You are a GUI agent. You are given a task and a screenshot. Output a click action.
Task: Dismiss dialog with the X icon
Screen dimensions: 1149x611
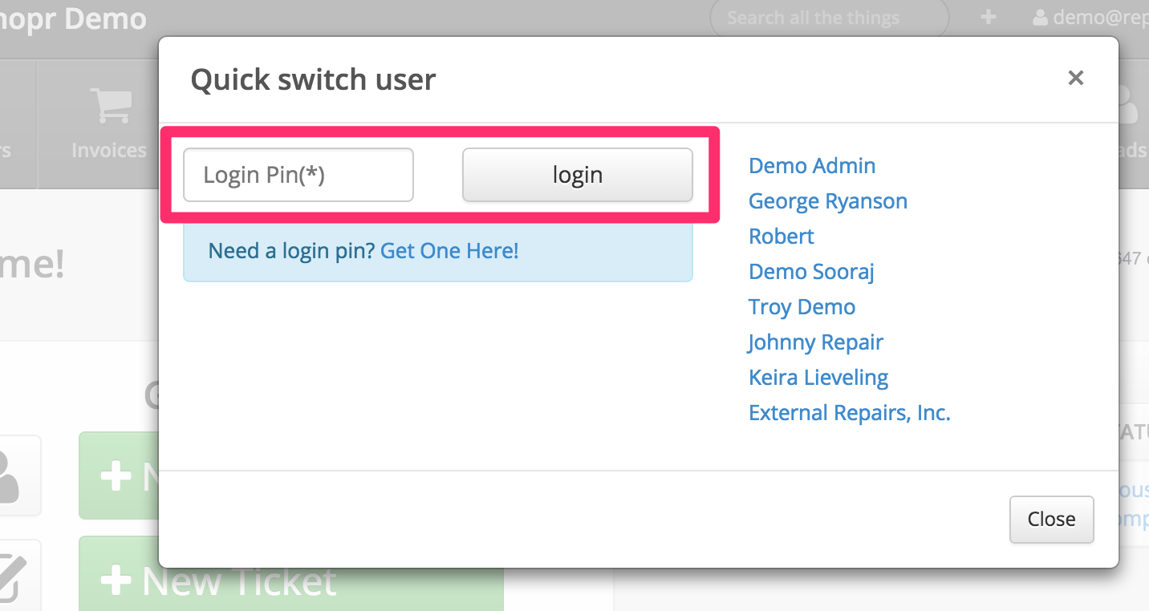coord(1075,78)
